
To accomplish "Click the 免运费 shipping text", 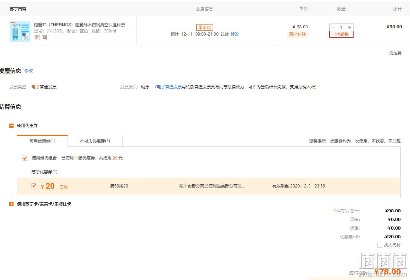I will pos(395,53).
